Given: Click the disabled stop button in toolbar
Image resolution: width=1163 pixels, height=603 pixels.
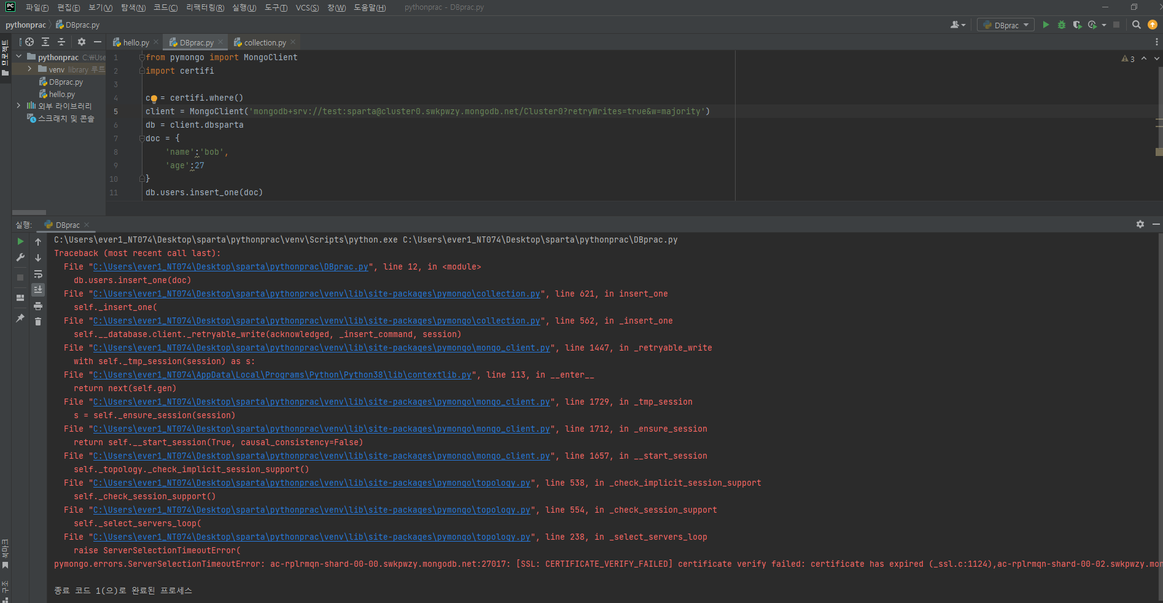Looking at the screenshot, I should click(1116, 25).
